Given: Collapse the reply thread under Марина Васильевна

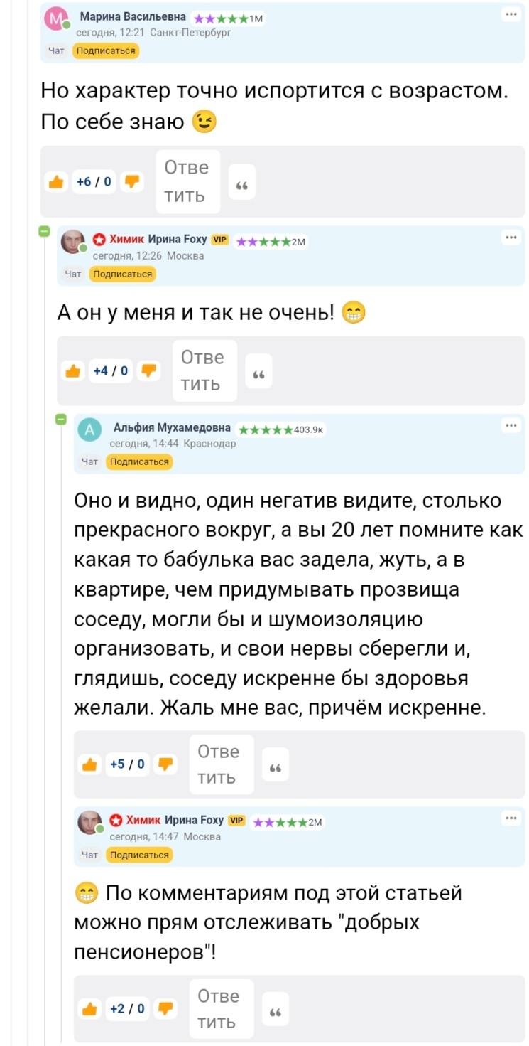Looking at the screenshot, I should click(x=44, y=231).
